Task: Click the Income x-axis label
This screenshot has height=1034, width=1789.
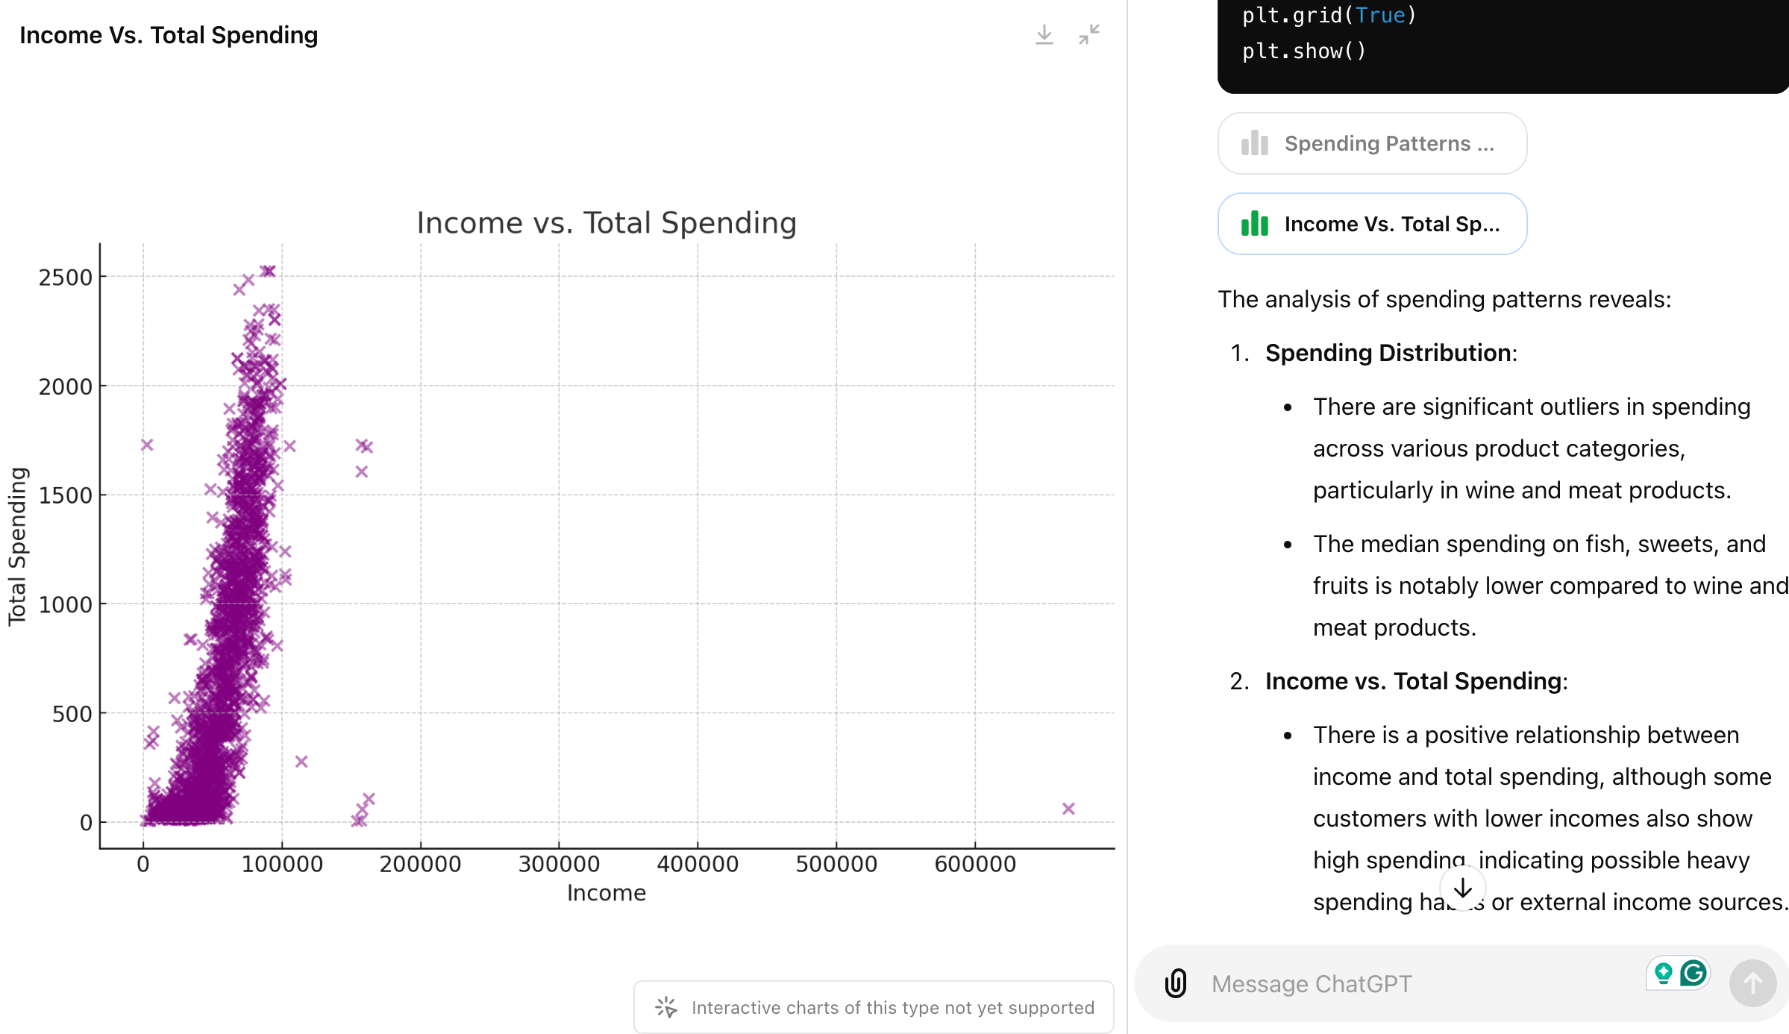Action: pyautogui.click(x=606, y=892)
